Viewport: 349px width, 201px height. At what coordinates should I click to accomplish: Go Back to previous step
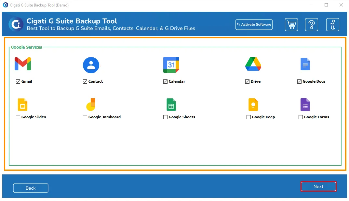[31, 188]
